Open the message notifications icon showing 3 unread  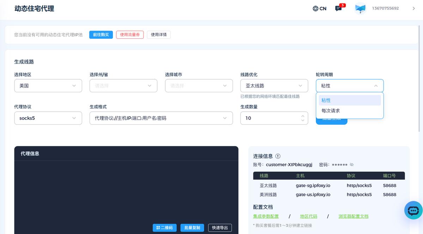[338, 8]
